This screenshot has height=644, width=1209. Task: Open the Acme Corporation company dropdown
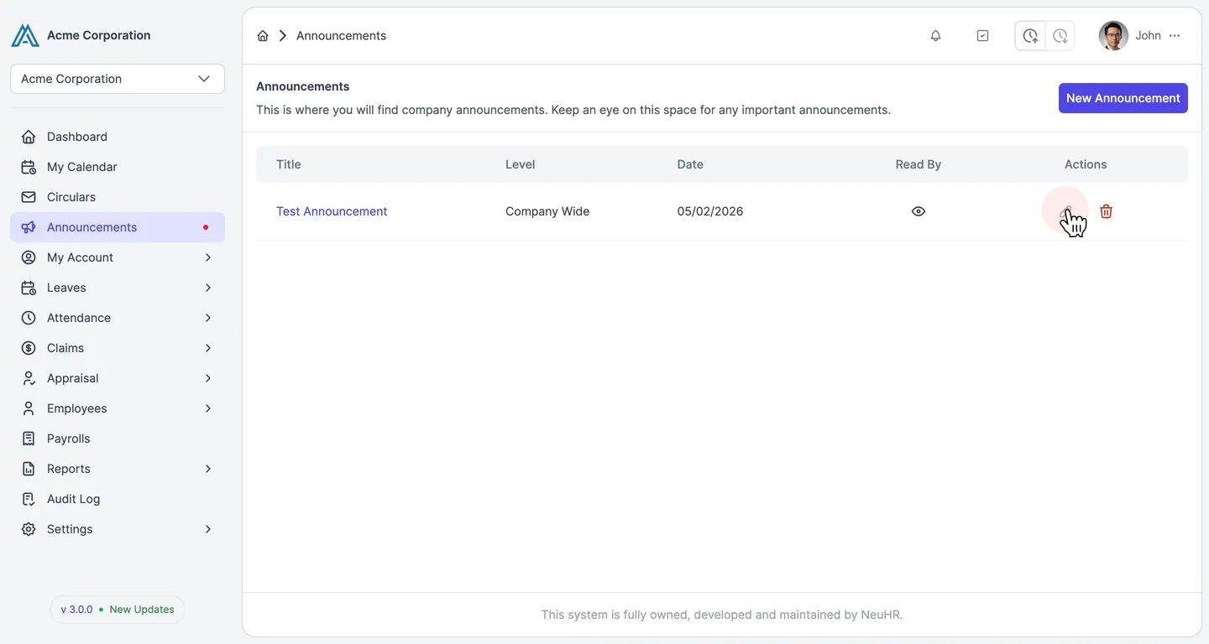coord(118,79)
